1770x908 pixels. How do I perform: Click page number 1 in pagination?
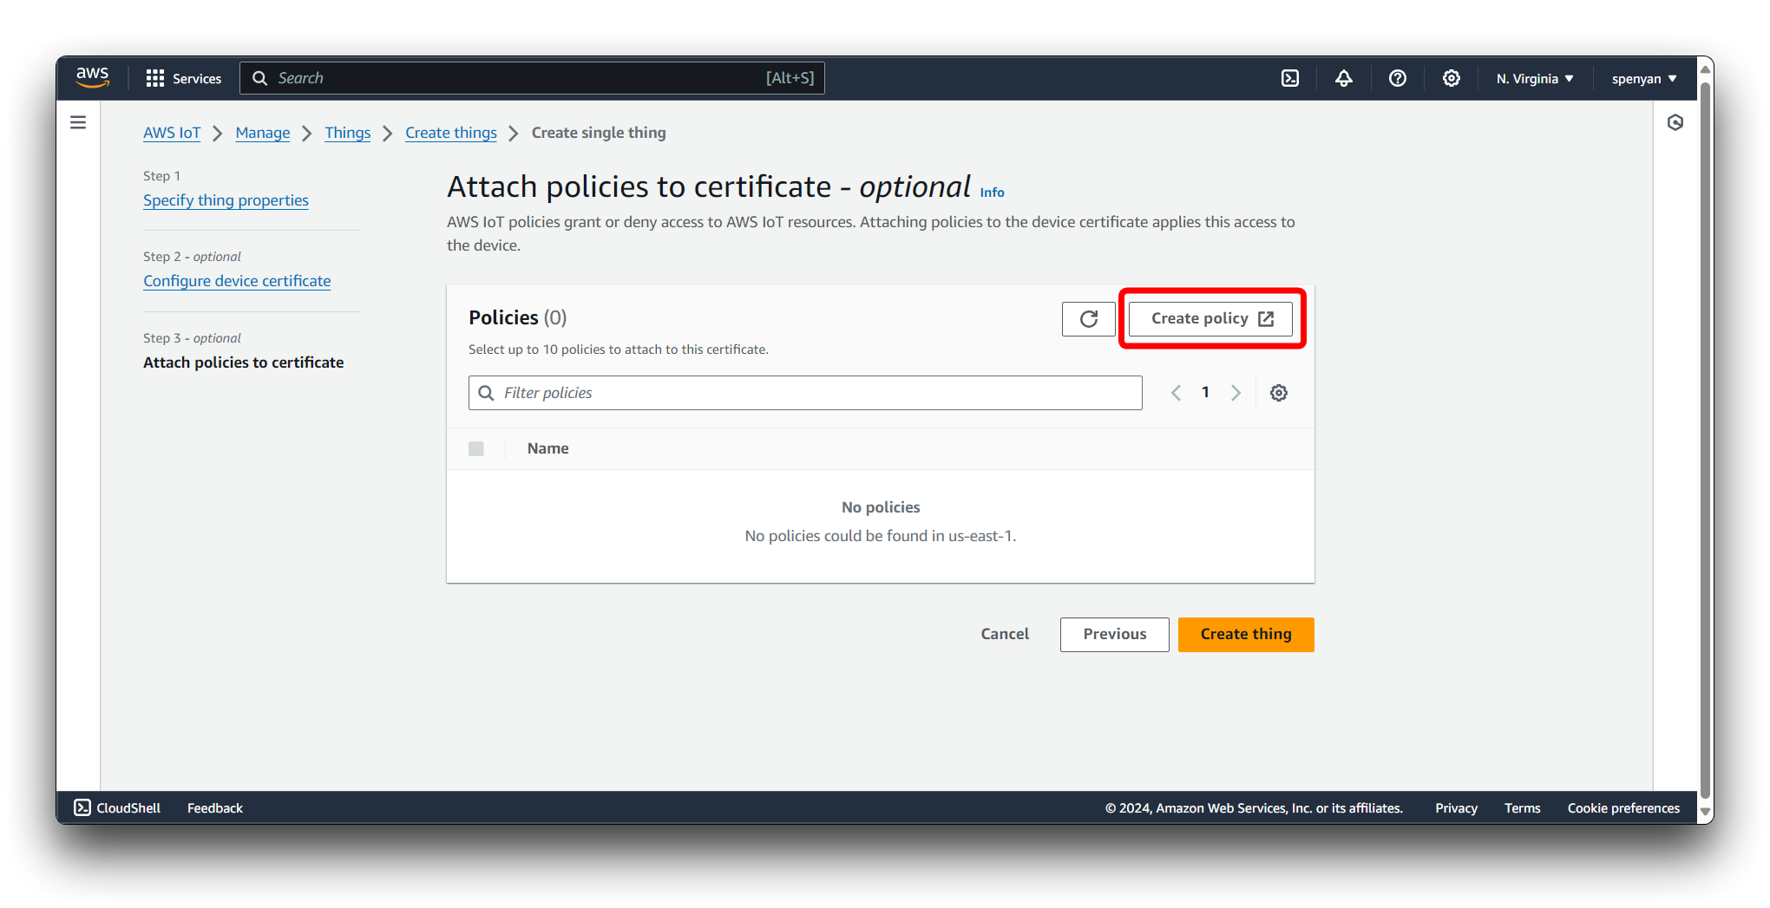(1205, 393)
